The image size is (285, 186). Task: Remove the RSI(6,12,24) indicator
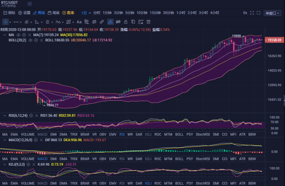36,115
